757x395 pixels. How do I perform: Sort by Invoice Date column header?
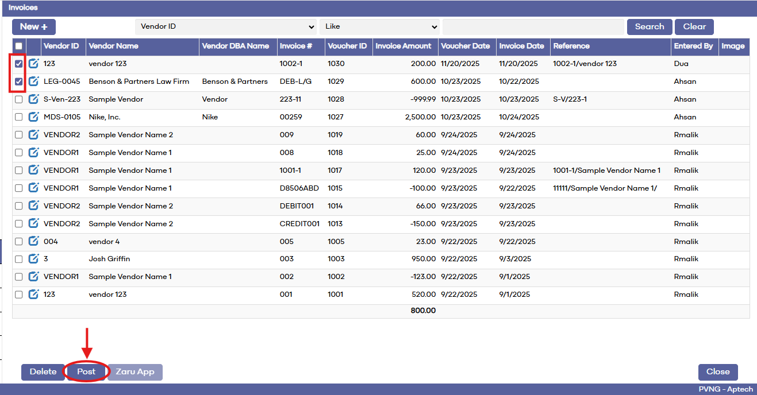click(x=521, y=47)
